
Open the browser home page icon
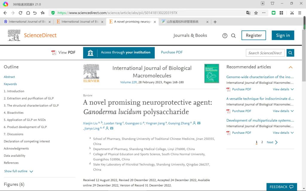click(28, 13)
